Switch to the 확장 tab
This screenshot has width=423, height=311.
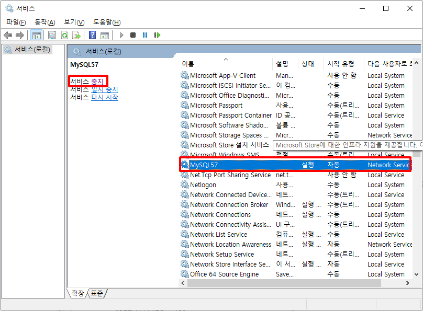(78, 293)
